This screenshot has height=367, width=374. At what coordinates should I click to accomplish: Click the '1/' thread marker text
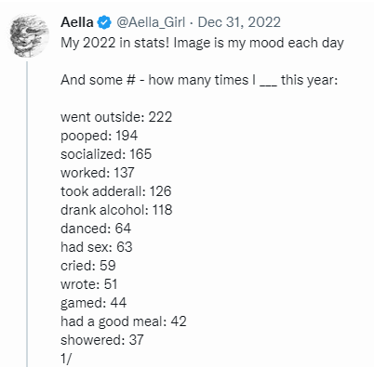pyautogui.click(x=66, y=359)
